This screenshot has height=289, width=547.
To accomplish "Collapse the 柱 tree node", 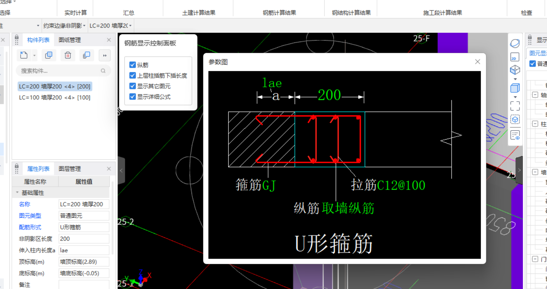I will point(535,124).
